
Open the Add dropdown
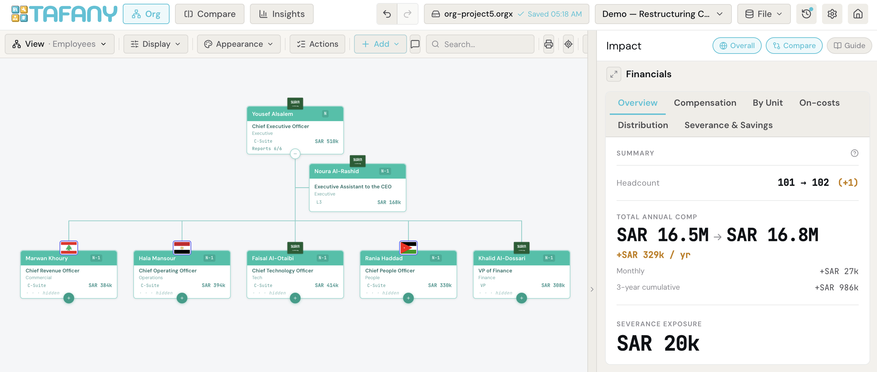tap(380, 44)
